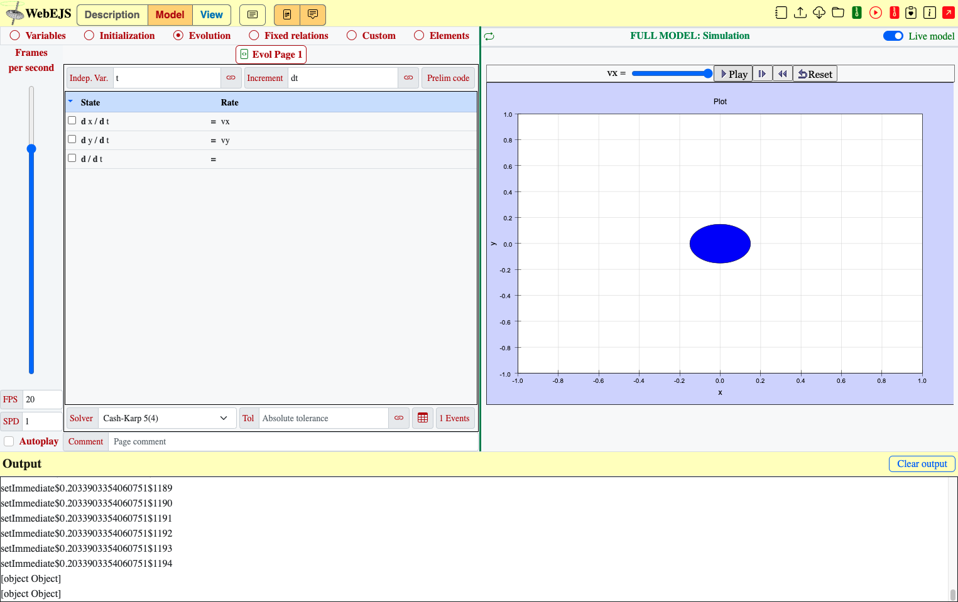Click the refresh icon beside FULL MODEL
This screenshot has width=958, height=602.
[x=489, y=36]
